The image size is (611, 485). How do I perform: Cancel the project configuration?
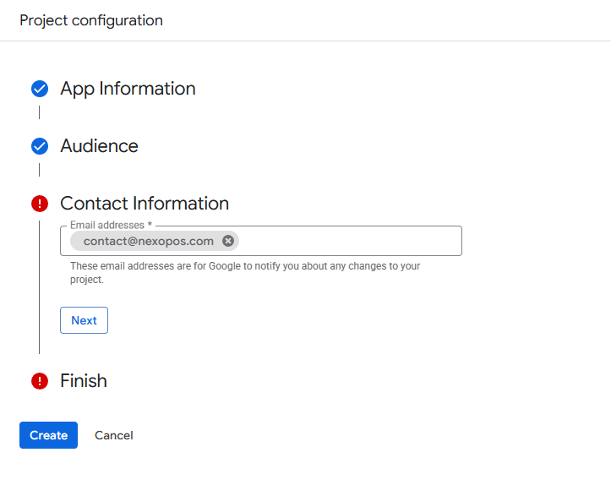[114, 435]
